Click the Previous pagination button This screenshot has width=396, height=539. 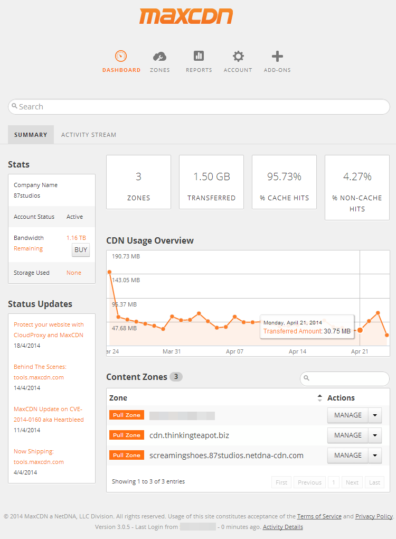[x=309, y=482]
